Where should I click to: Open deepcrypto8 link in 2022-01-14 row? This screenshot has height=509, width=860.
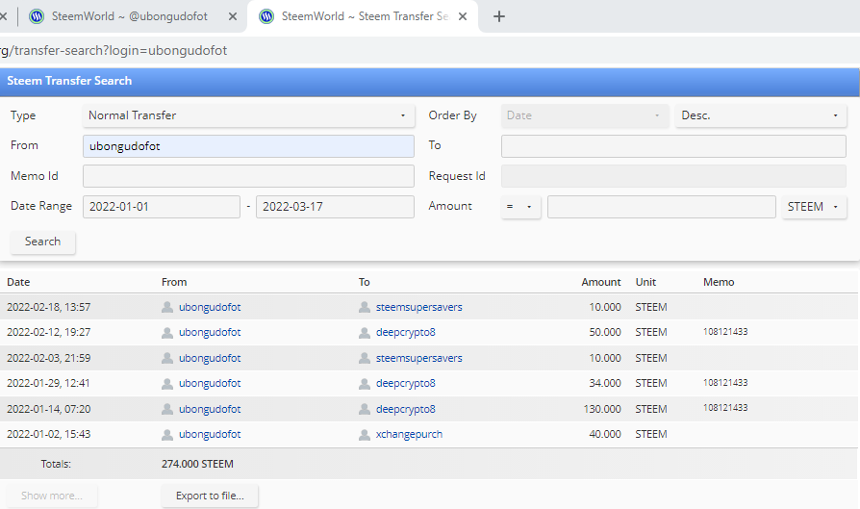click(405, 409)
